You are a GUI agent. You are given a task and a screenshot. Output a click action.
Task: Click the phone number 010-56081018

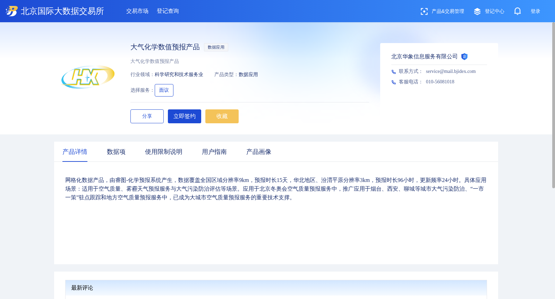(440, 82)
